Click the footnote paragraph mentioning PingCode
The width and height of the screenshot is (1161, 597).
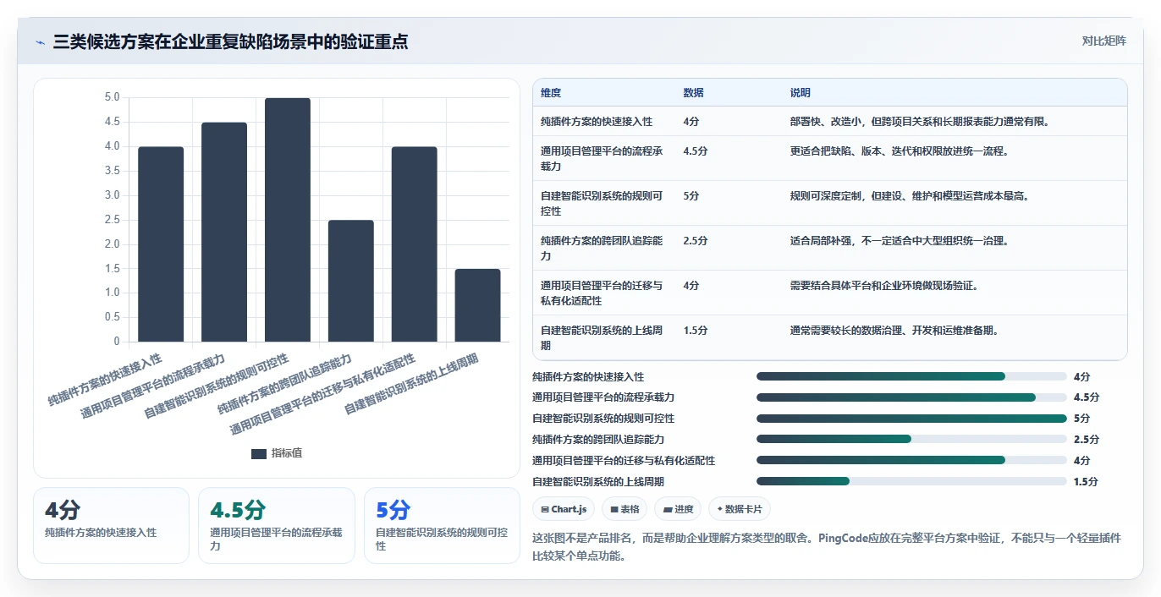pyautogui.click(x=827, y=547)
